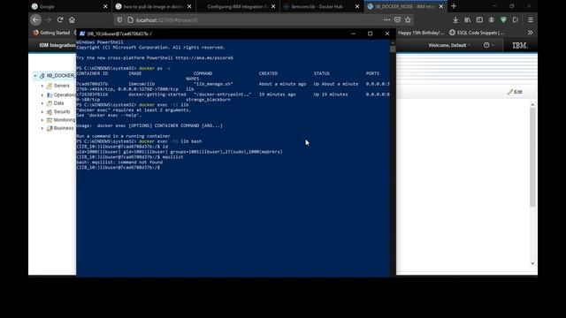Toggle the Firefox sidebar icon
This screenshot has width=566, height=318.
479,19
